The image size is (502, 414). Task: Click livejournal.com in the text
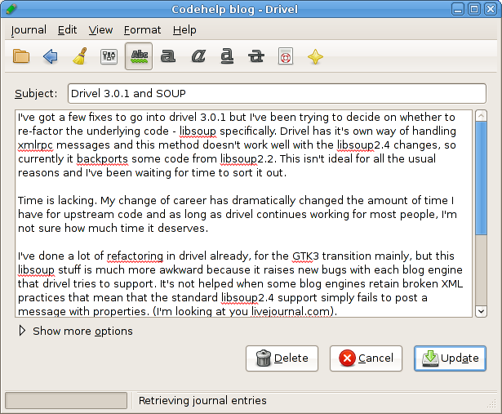pos(291,312)
